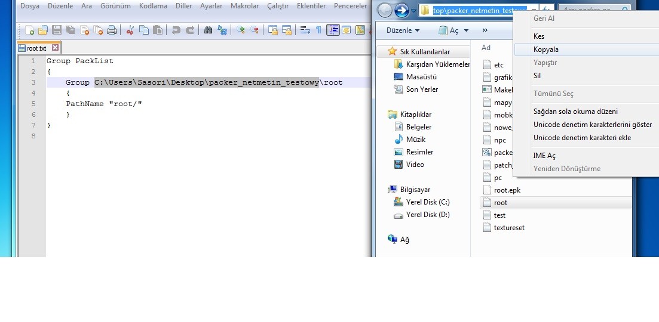Image resolution: width=659 pixels, height=322 pixels.
Task: Select Unicode denetim karakterlerini göster
Action: (586, 125)
